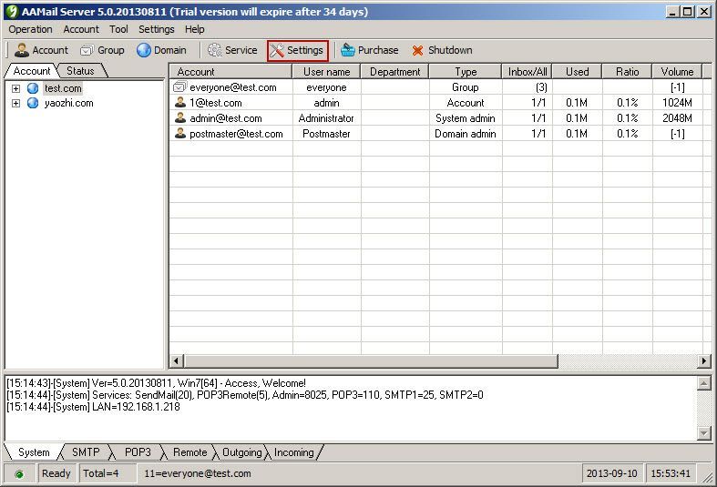The width and height of the screenshot is (717, 487).
Task: Click the Administrator user name cell
Action: click(x=326, y=118)
